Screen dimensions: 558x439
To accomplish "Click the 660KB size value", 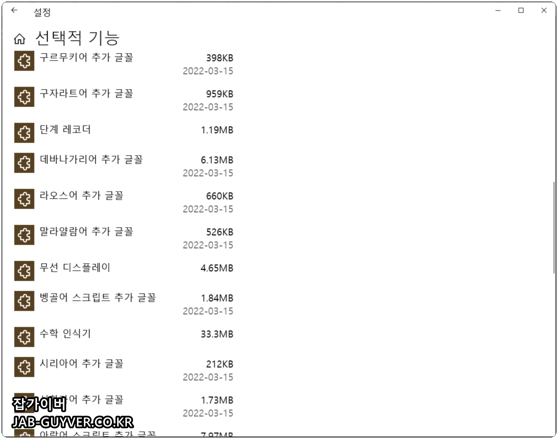I will click(219, 196).
